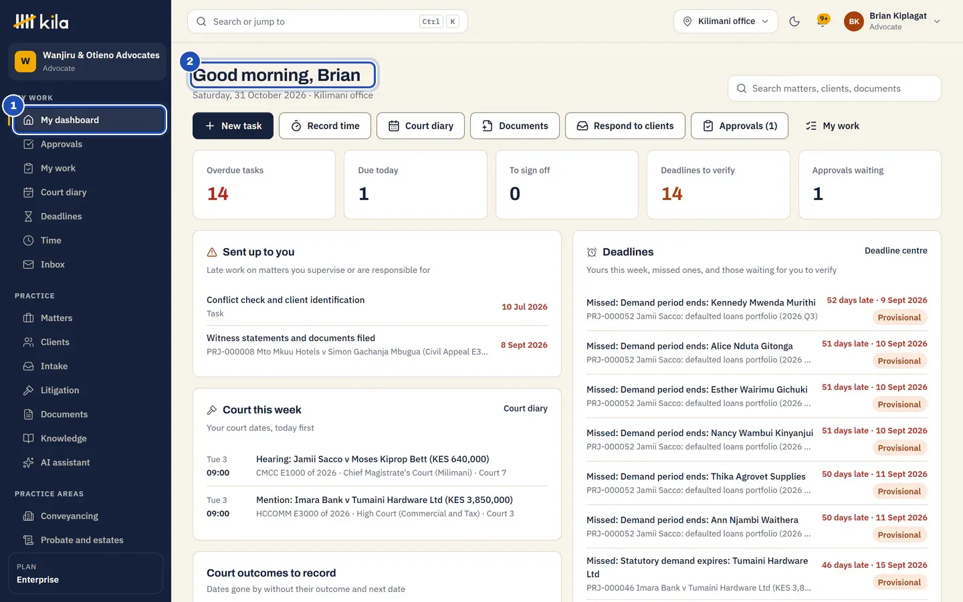Open Court diary link in Court this week
963x602 pixels.
[x=525, y=409]
